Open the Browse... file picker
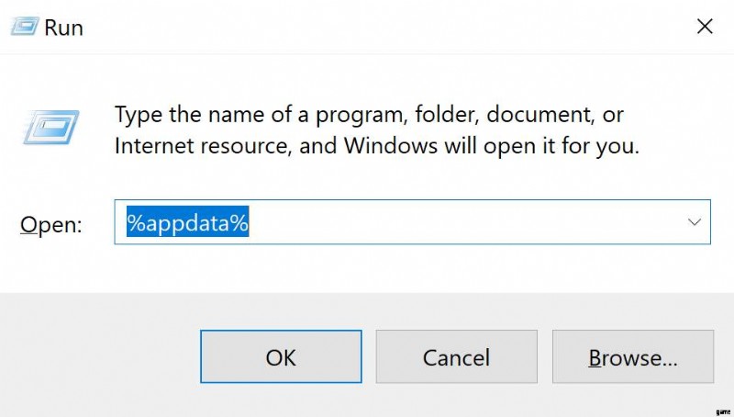The image size is (734, 417). 633,356
